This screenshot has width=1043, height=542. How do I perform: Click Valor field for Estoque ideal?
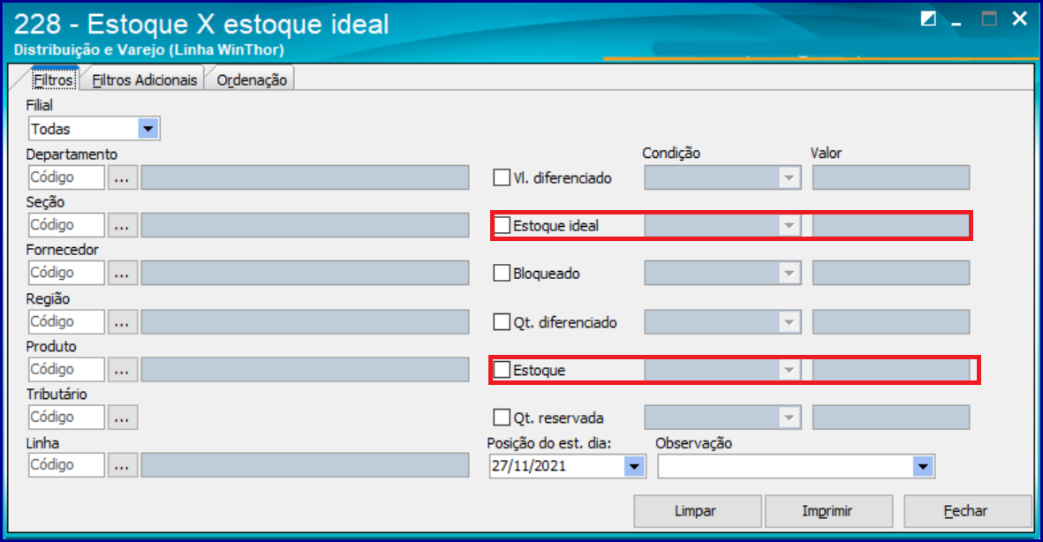(891, 225)
